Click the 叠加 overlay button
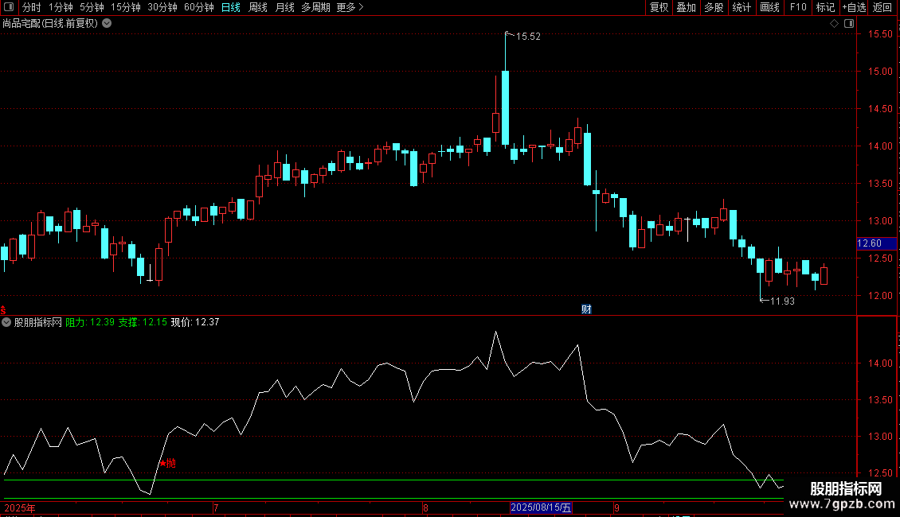The image size is (900, 517). [686, 7]
